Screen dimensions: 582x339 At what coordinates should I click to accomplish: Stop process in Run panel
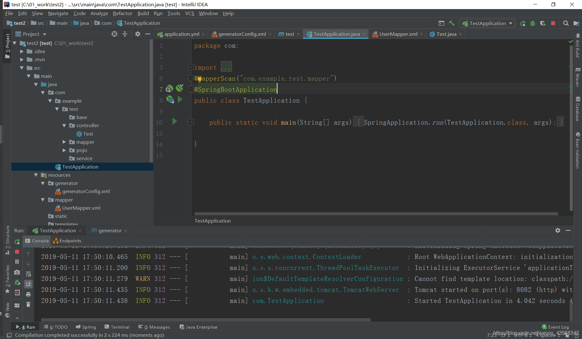tap(17, 252)
